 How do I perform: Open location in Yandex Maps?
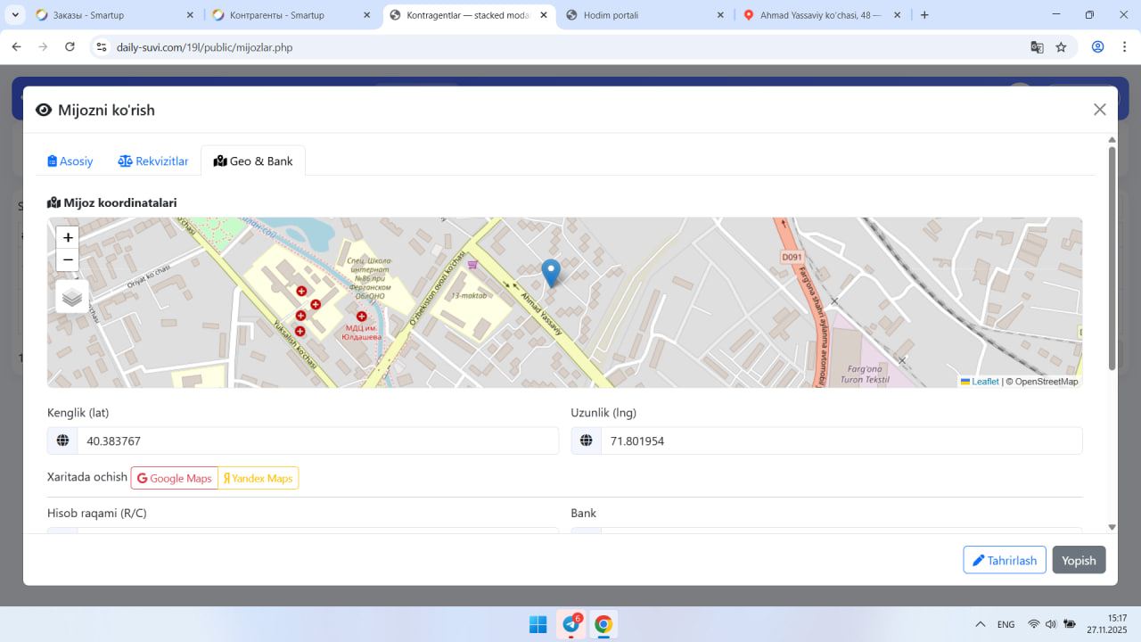[x=259, y=479]
